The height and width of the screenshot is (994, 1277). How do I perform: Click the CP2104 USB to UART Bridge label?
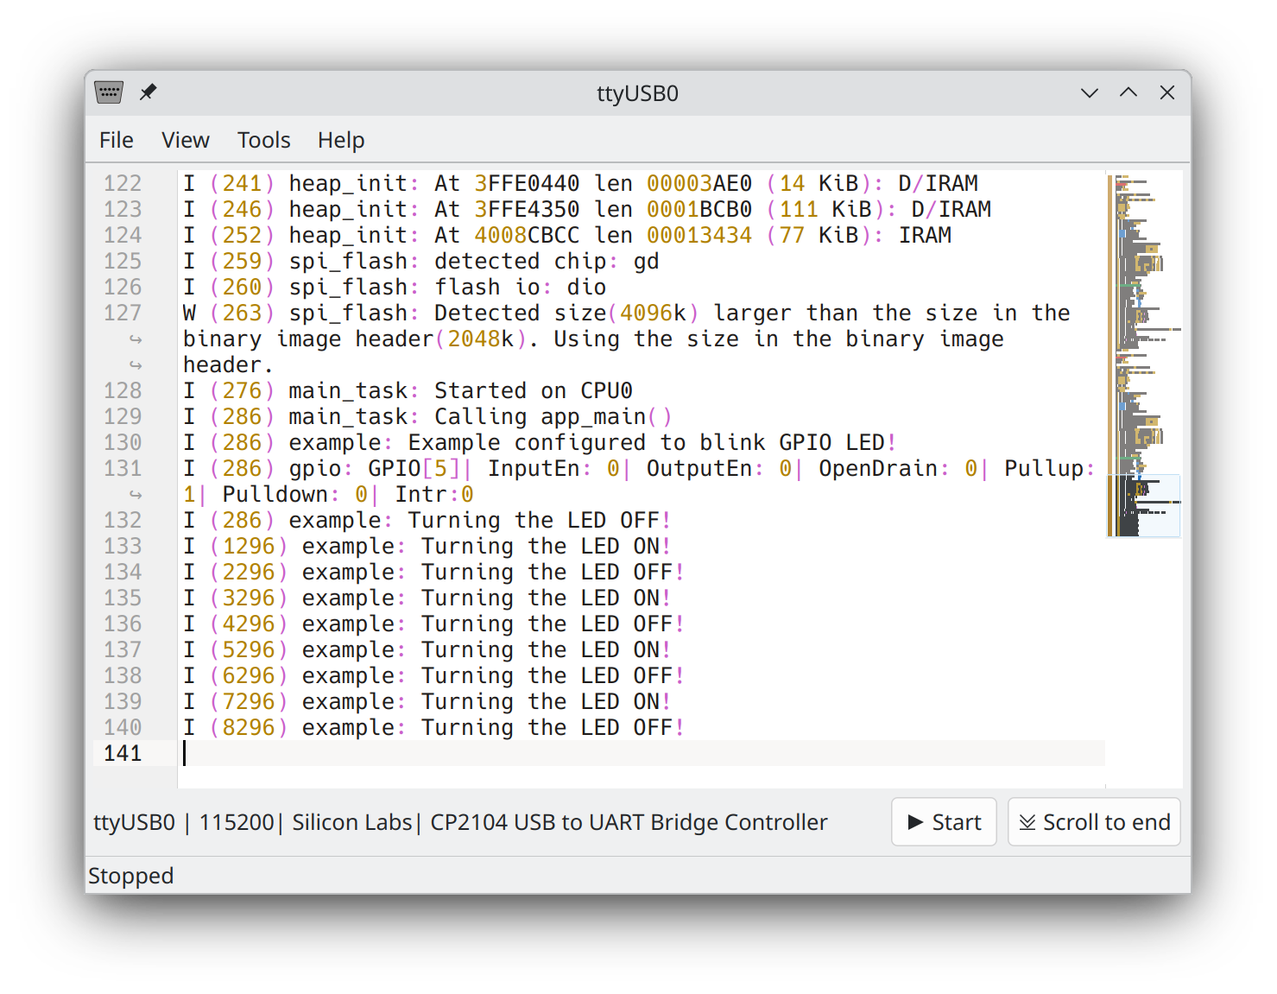(629, 822)
